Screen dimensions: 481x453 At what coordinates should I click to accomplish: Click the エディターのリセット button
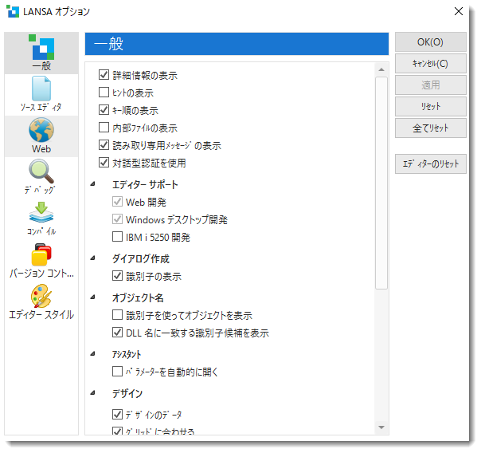(x=430, y=164)
